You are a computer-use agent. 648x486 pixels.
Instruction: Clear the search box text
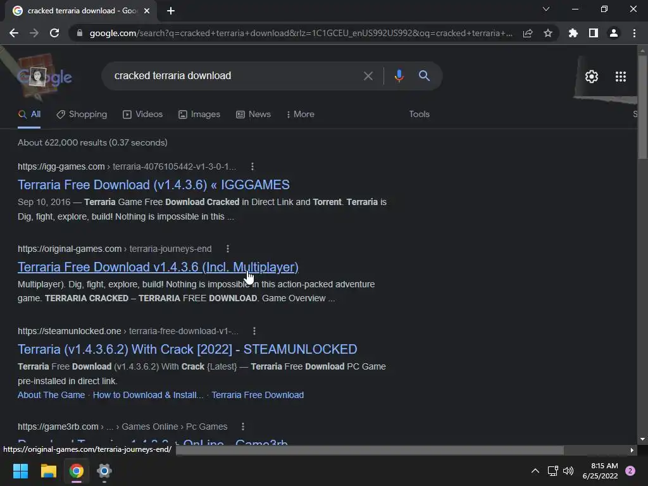368,76
